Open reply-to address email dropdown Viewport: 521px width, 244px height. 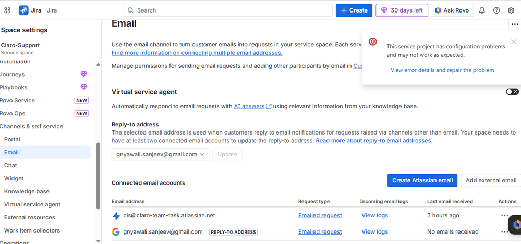click(x=160, y=154)
